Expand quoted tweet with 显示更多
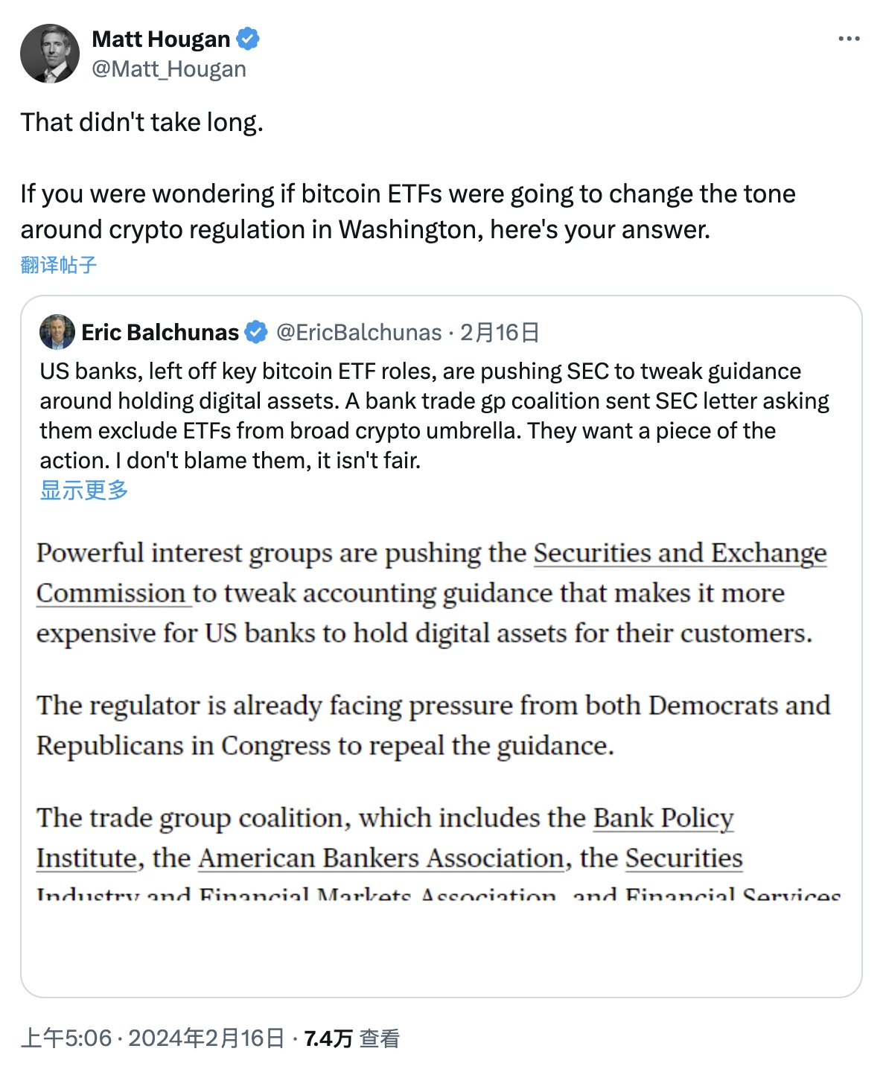The height and width of the screenshot is (1066, 883). pos(84,490)
